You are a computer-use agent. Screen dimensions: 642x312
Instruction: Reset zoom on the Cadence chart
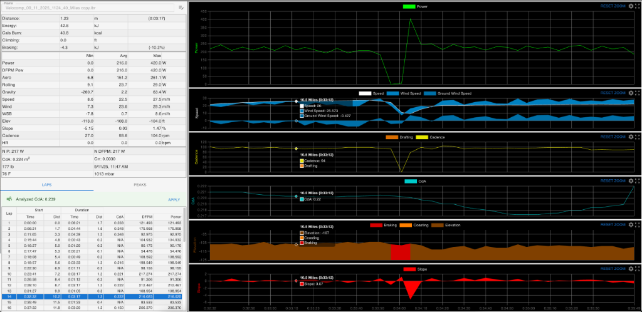(613, 137)
